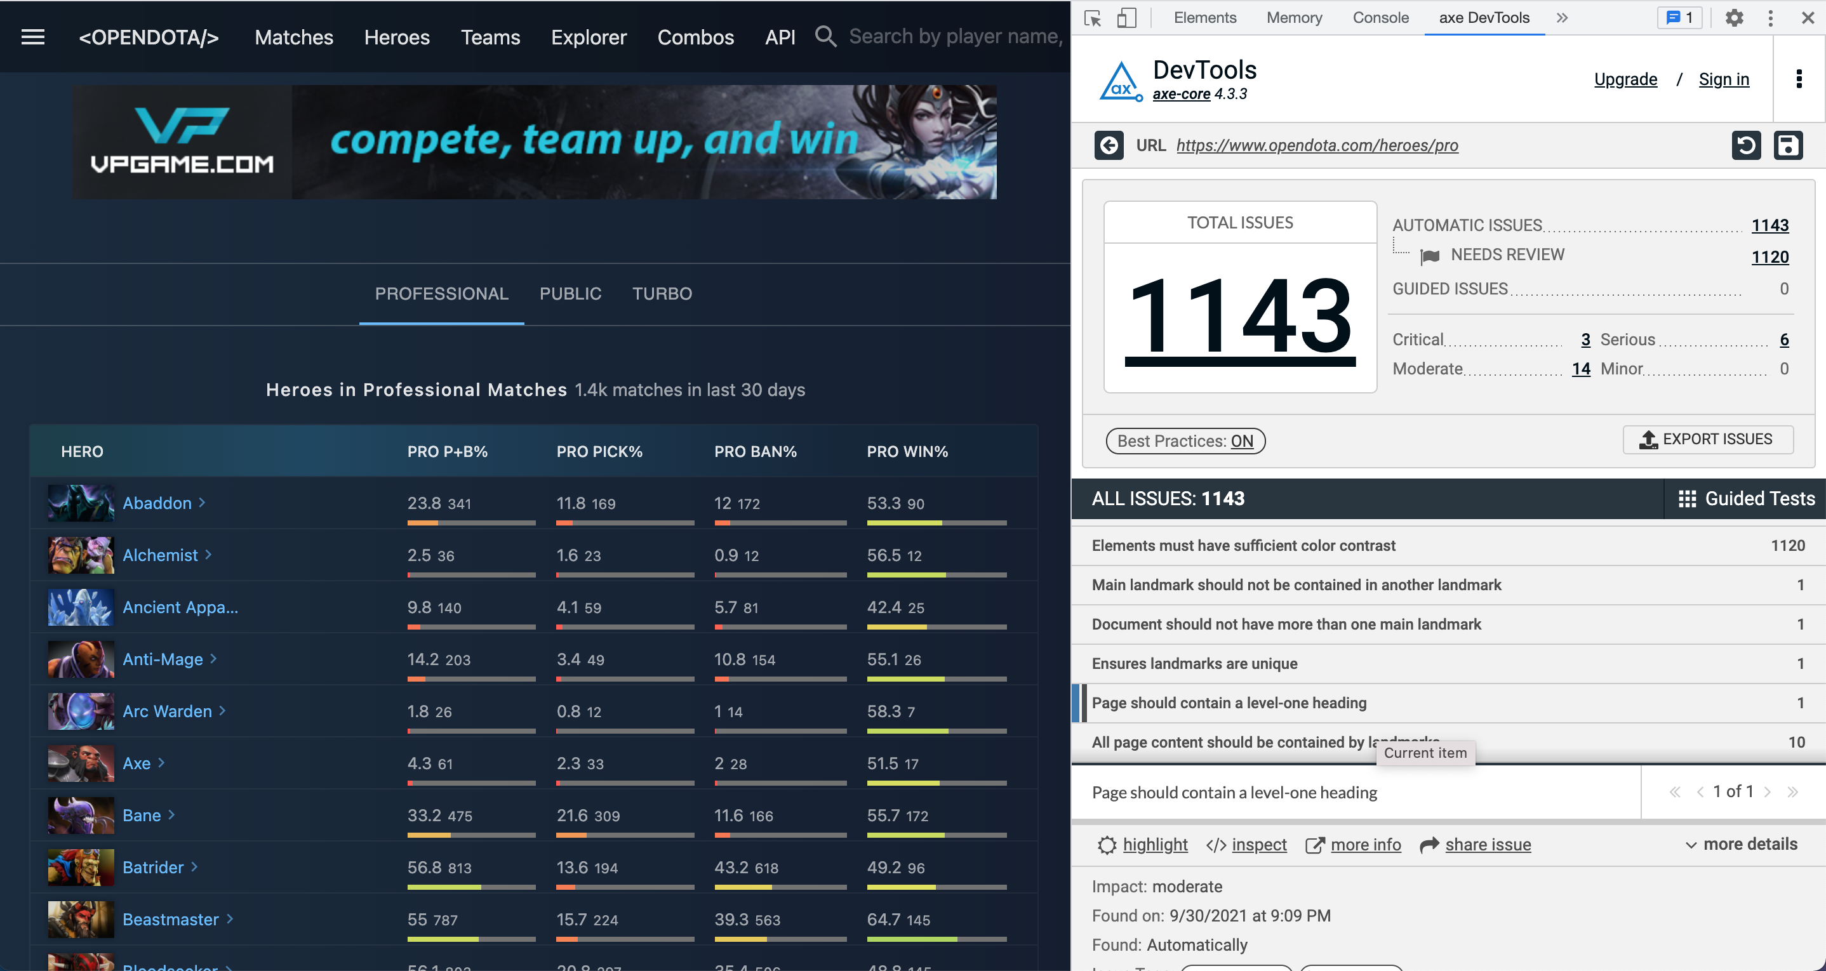Expand the Abaddon hero row chevron
Viewport: 1826px width, 971px height.
[203, 503]
